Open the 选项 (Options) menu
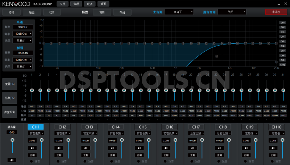290x165 pixels. tap(76, 4)
